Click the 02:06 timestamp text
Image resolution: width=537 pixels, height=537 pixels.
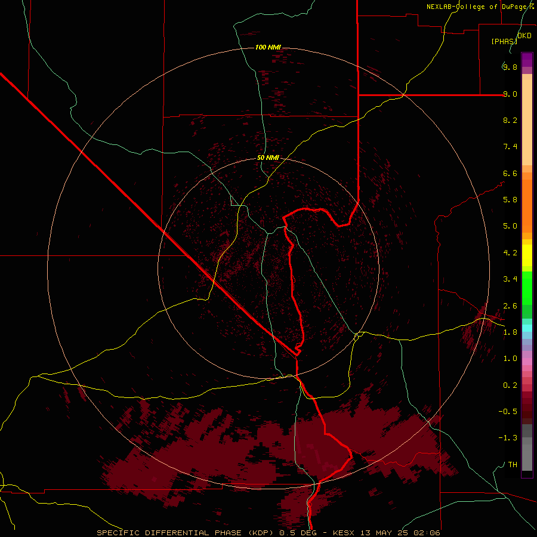pos(427,533)
